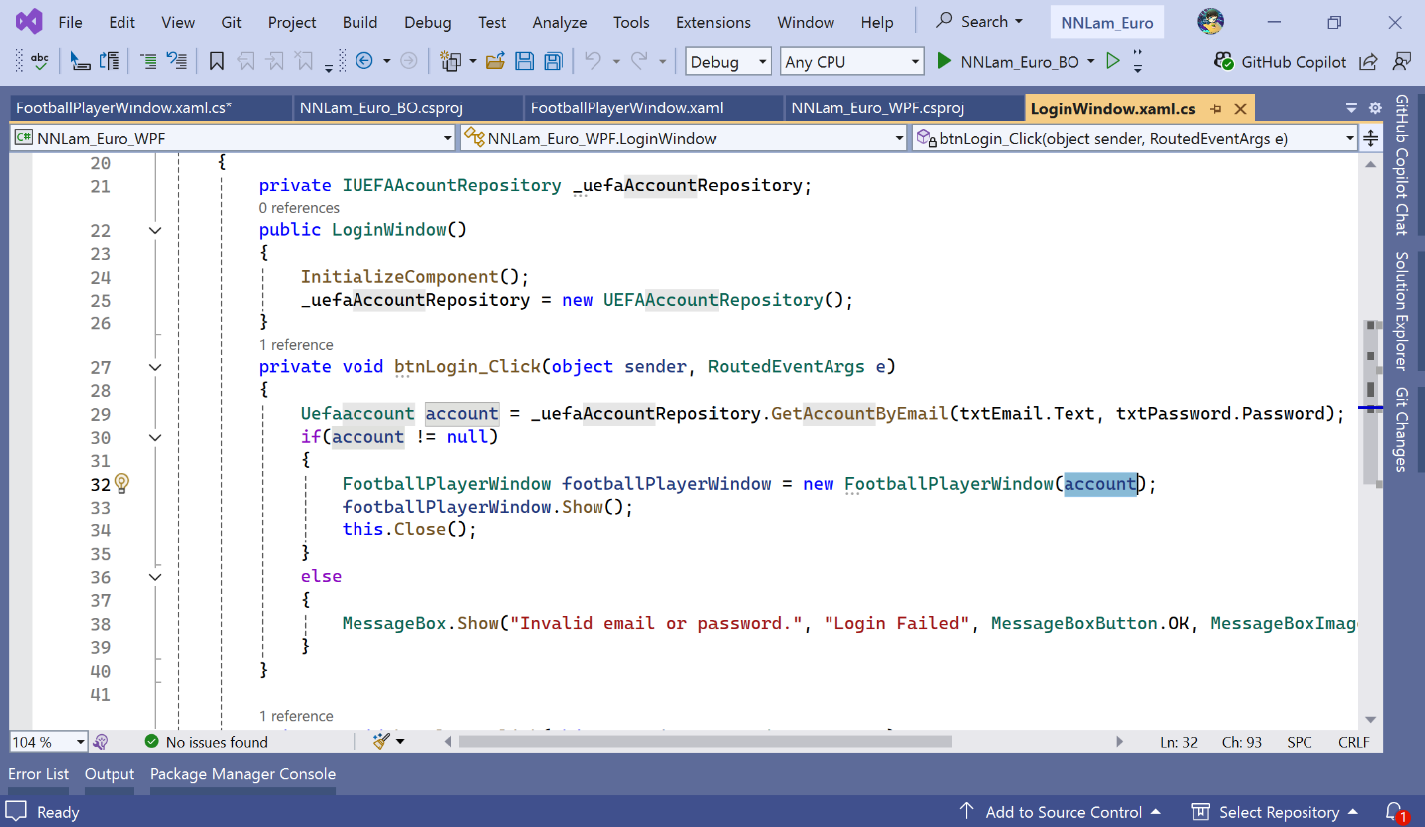Click the IntelliCode icon next to zoom level
Viewport: 1425px width, 827px height.
[x=100, y=741]
